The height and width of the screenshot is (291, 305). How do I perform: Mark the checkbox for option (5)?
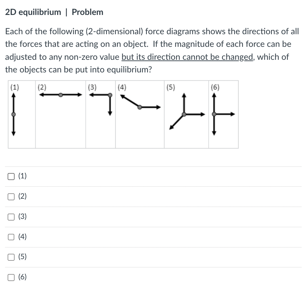[x=11, y=257]
